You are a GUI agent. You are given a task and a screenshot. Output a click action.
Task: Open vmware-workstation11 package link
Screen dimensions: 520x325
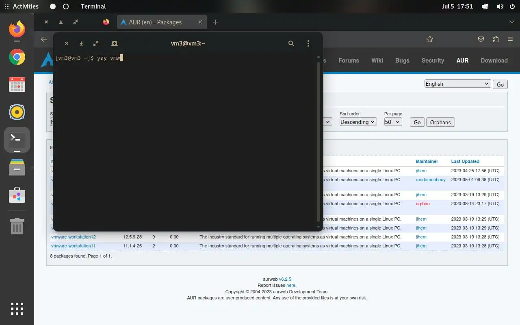point(73,246)
